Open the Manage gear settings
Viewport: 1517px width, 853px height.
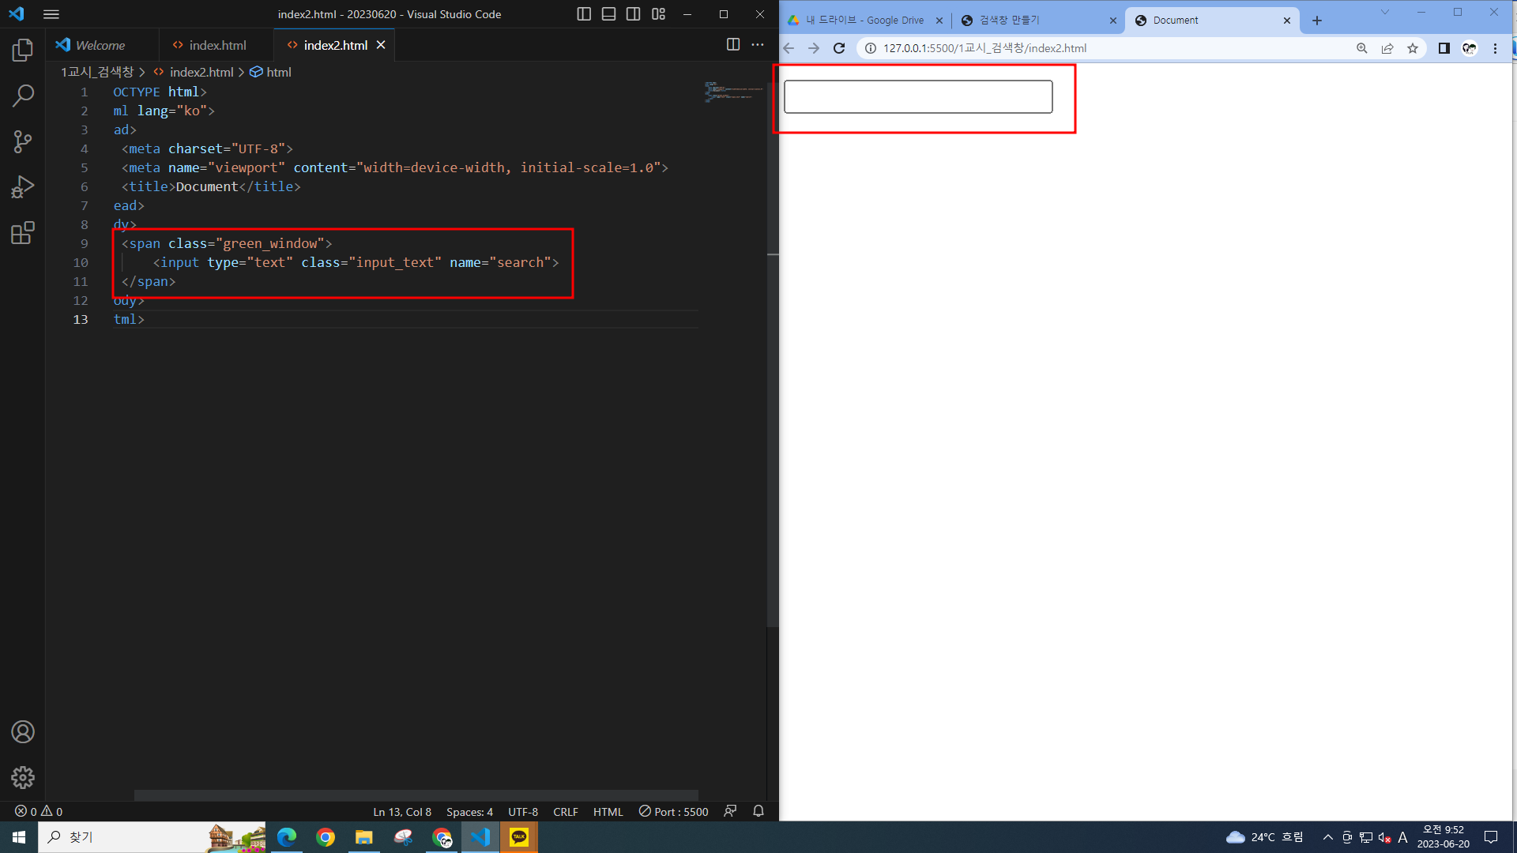tap(23, 778)
